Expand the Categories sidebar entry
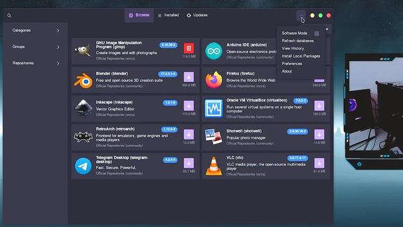403x227 pixels. point(35,30)
